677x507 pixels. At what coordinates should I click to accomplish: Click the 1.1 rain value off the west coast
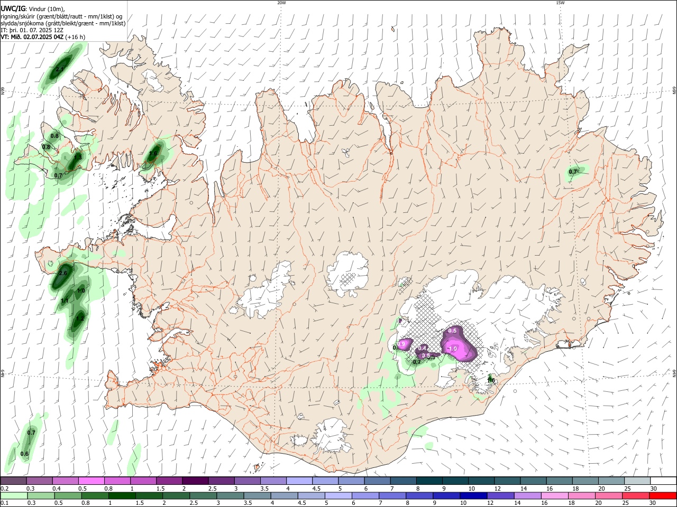[x=65, y=301]
